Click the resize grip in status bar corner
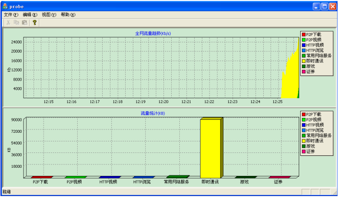 tap(335, 192)
